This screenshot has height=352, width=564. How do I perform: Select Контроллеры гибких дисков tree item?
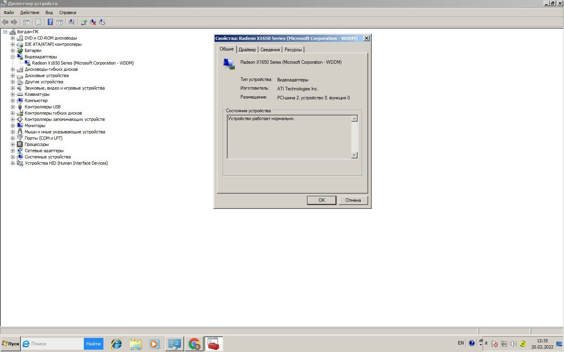tap(53, 113)
